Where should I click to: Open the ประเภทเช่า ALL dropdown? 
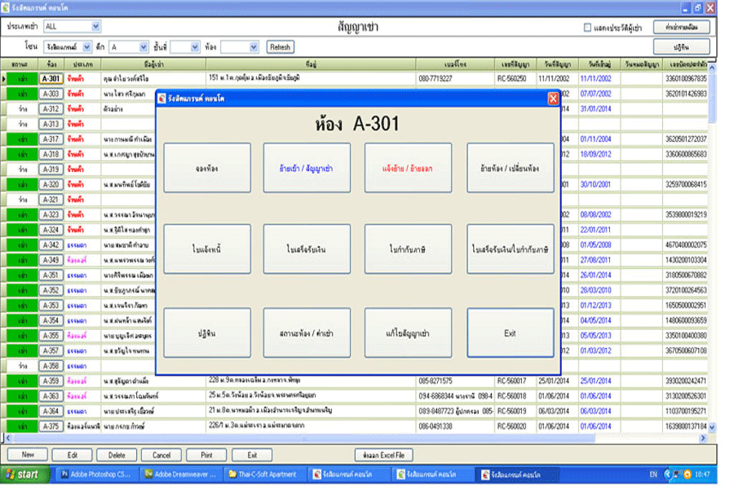(x=96, y=27)
